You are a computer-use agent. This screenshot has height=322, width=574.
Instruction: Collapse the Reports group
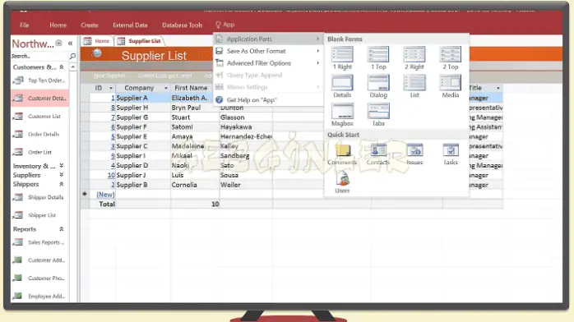point(62,229)
